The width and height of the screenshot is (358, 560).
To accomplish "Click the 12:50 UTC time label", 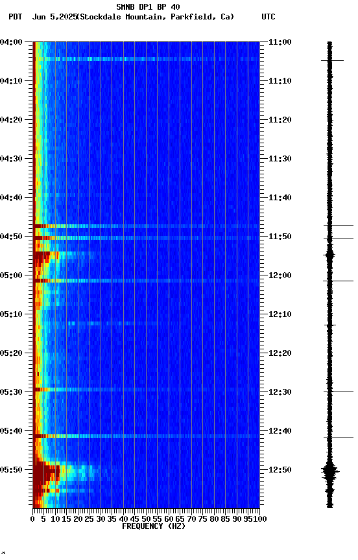I will pyautogui.click(x=280, y=470).
